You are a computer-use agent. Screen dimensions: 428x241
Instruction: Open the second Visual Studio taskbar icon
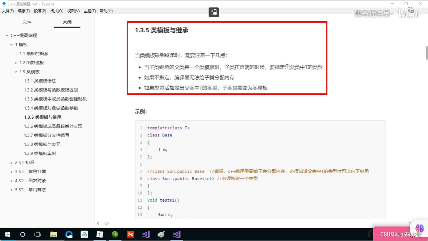tap(177, 234)
